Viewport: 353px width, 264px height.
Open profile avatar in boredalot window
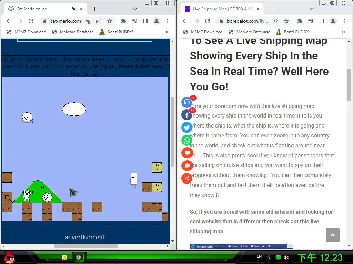tap(333, 21)
